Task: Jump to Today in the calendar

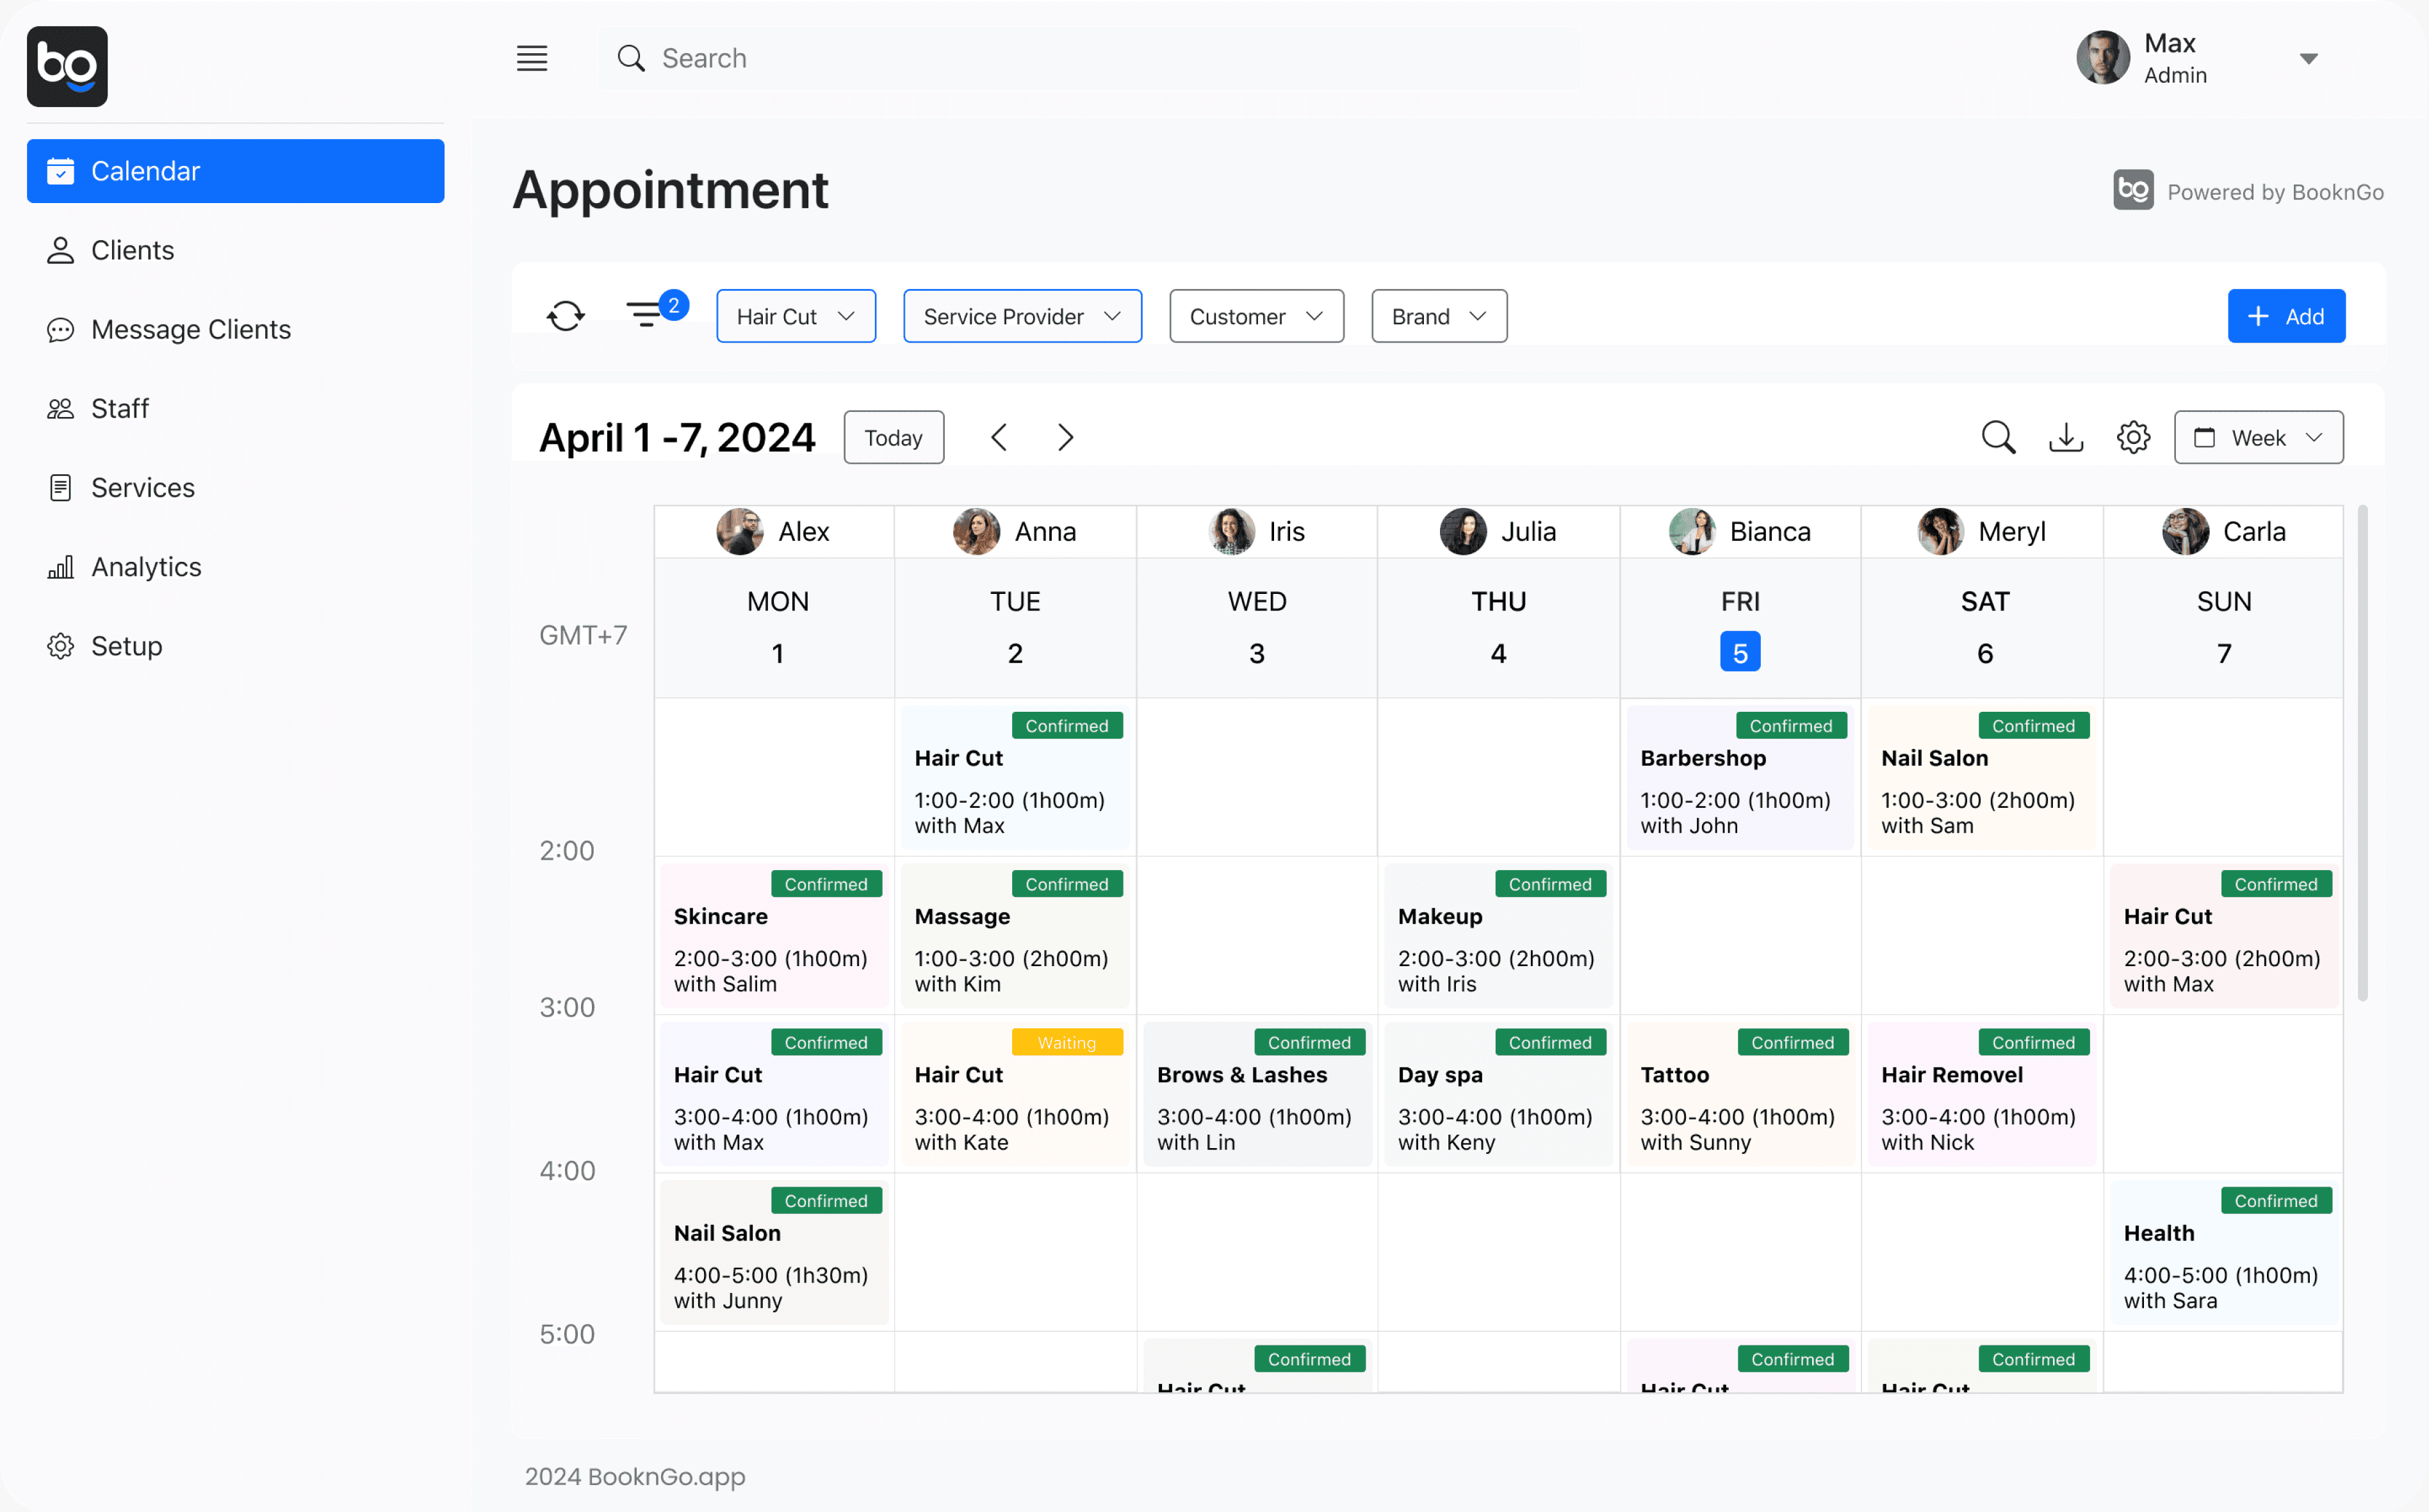Action: pyautogui.click(x=893, y=437)
